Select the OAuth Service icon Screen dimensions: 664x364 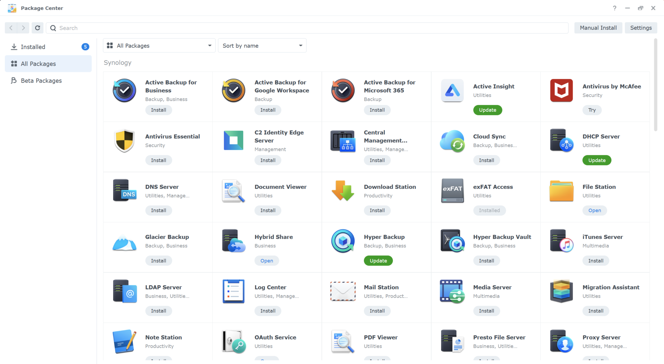coord(233,341)
